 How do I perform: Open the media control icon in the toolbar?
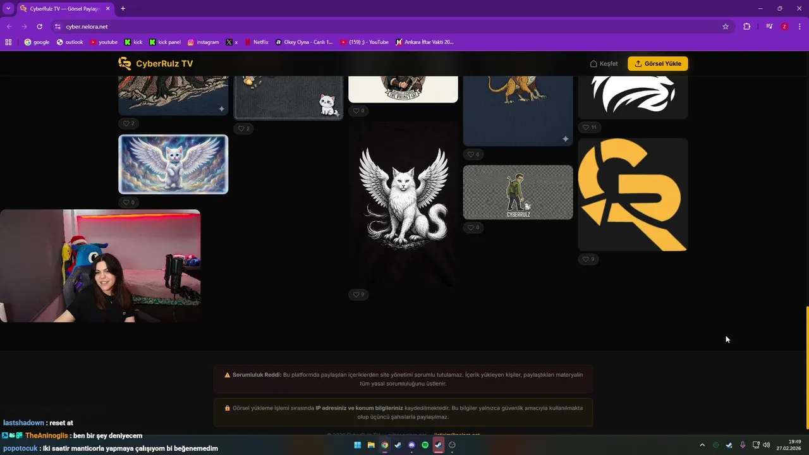769,27
